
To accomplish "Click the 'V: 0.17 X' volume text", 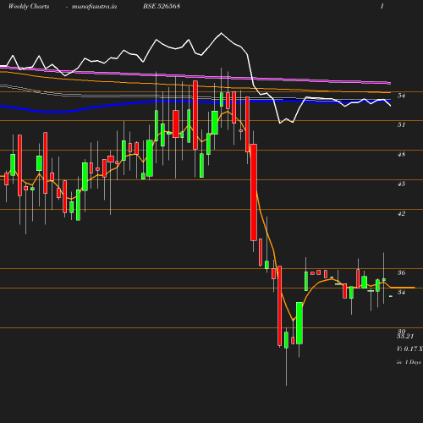I will pyautogui.click(x=409, y=349).
